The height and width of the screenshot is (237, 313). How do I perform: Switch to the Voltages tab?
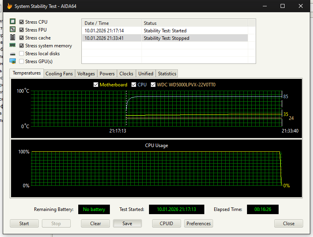coord(86,74)
